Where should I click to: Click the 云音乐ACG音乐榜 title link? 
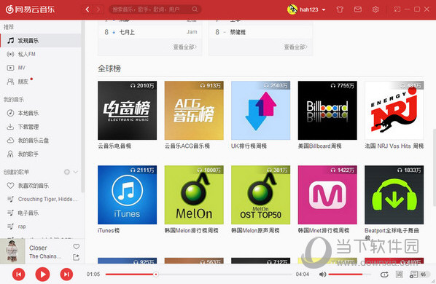click(187, 146)
